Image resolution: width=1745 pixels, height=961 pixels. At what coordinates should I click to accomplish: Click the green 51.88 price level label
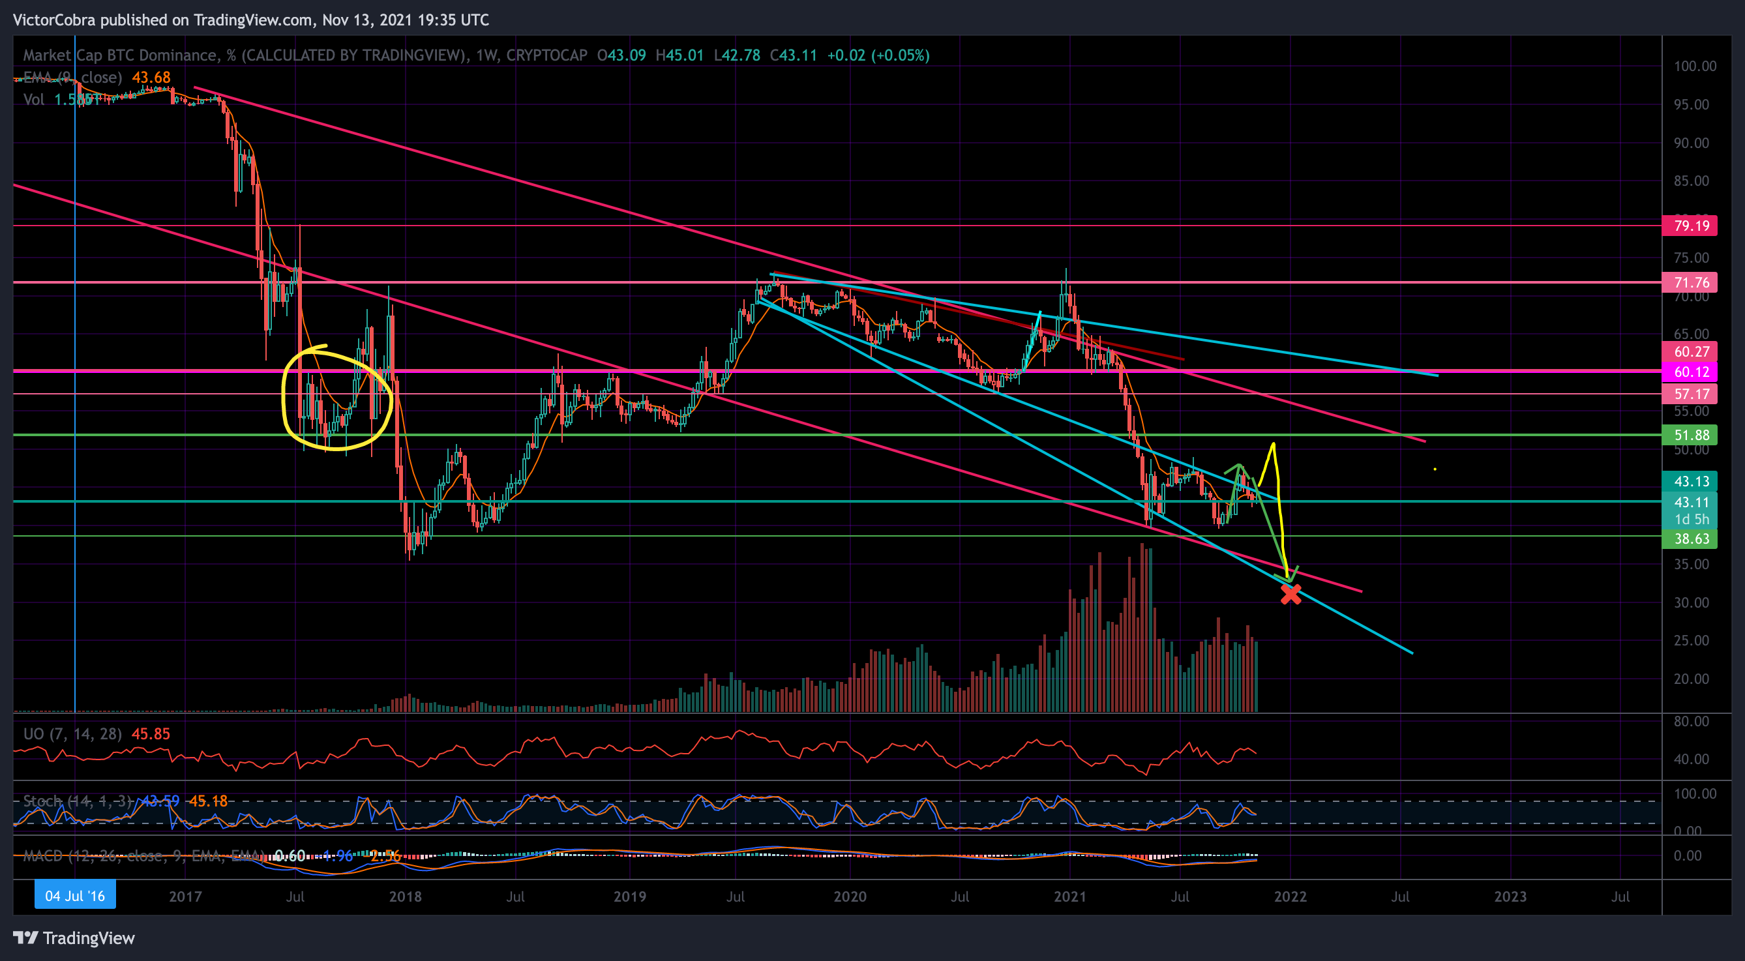(x=1690, y=435)
